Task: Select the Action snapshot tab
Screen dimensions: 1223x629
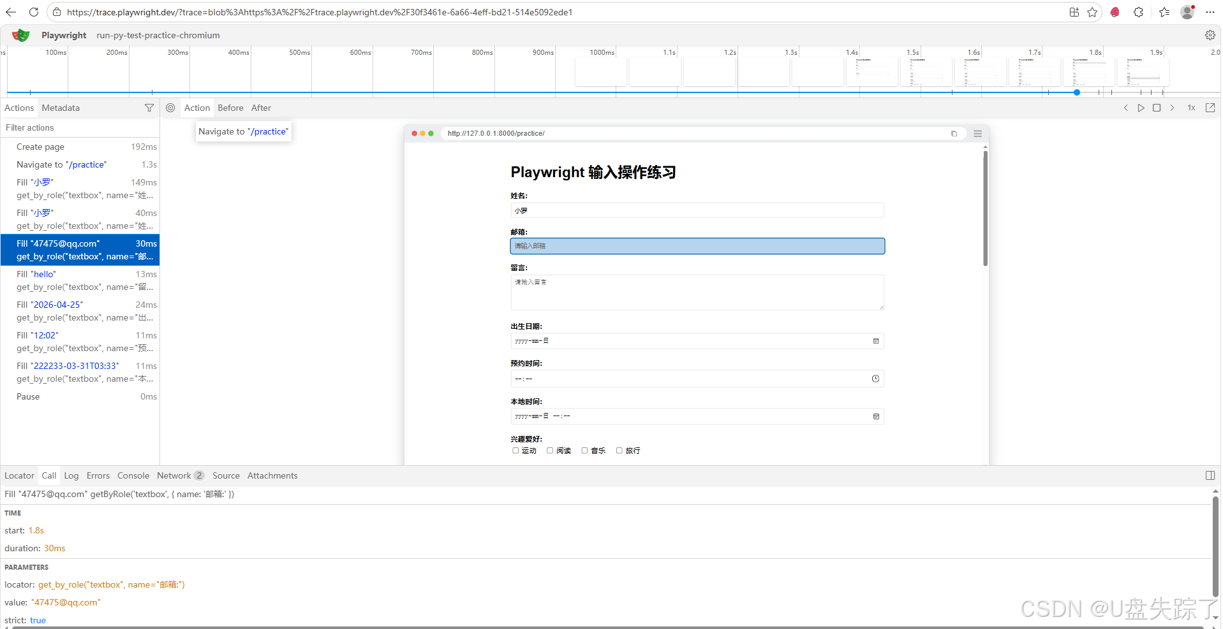Action: point(197,108)
